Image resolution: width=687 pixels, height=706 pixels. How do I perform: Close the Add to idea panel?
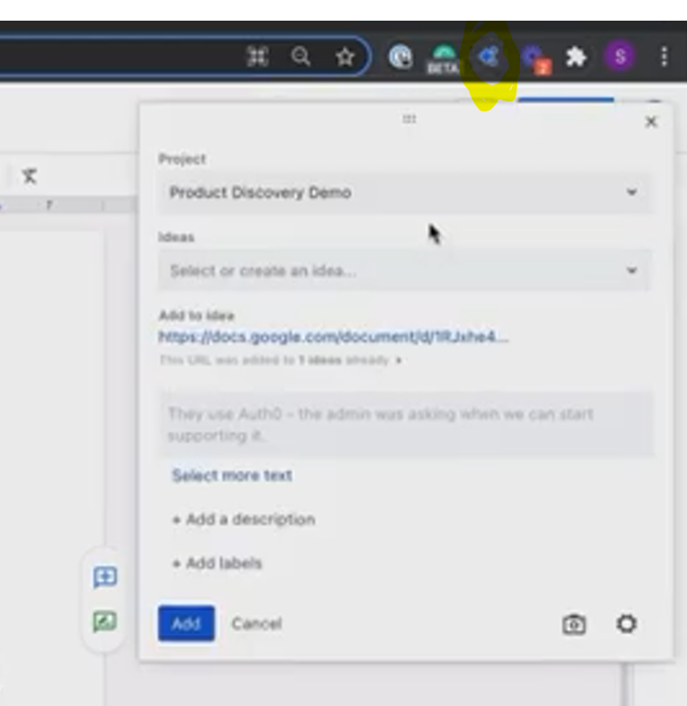pyautogui.click(x=651, y=121)
